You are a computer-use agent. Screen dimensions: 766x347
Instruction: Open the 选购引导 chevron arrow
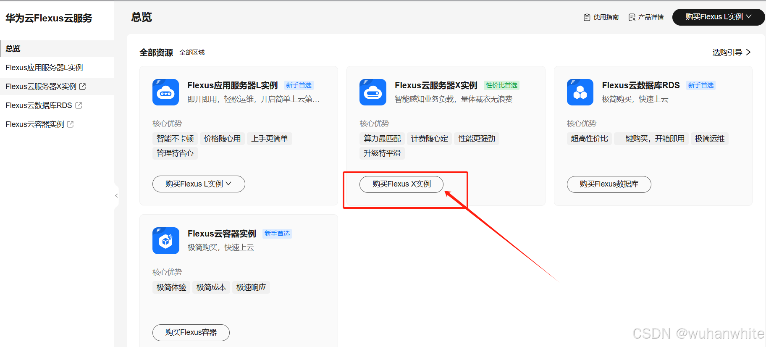(748, 52)
